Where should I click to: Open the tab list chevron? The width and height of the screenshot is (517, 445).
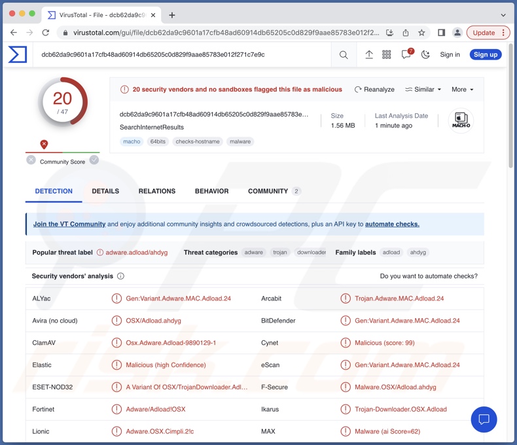tap(503, 15)
